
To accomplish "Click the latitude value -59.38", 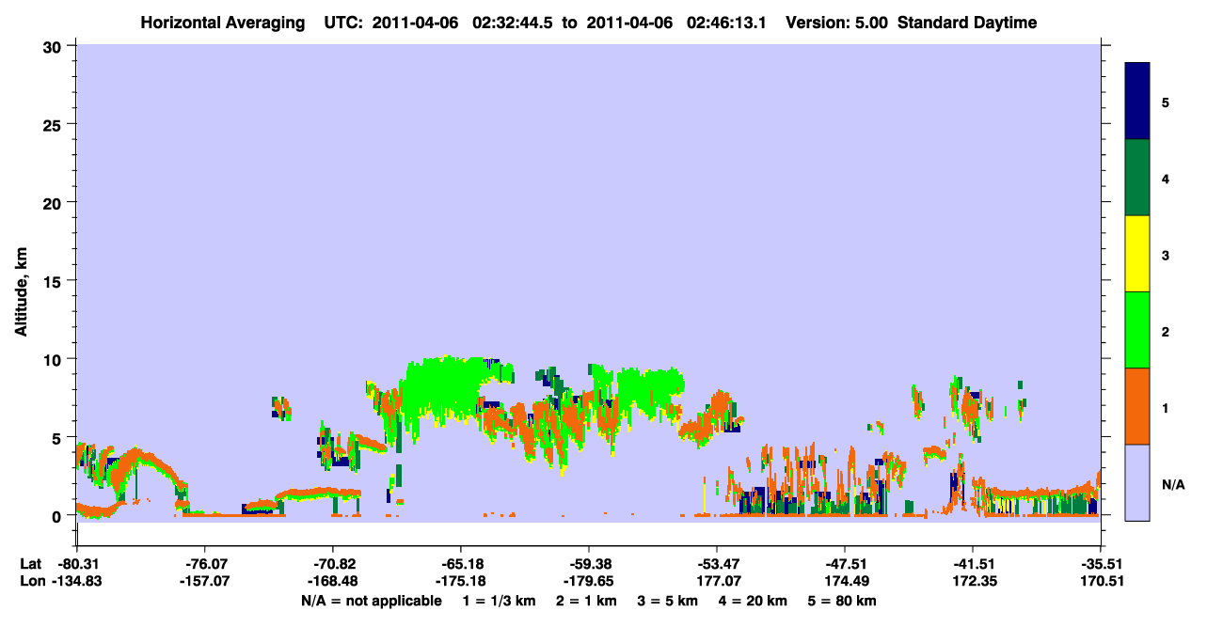I will 589,564.
